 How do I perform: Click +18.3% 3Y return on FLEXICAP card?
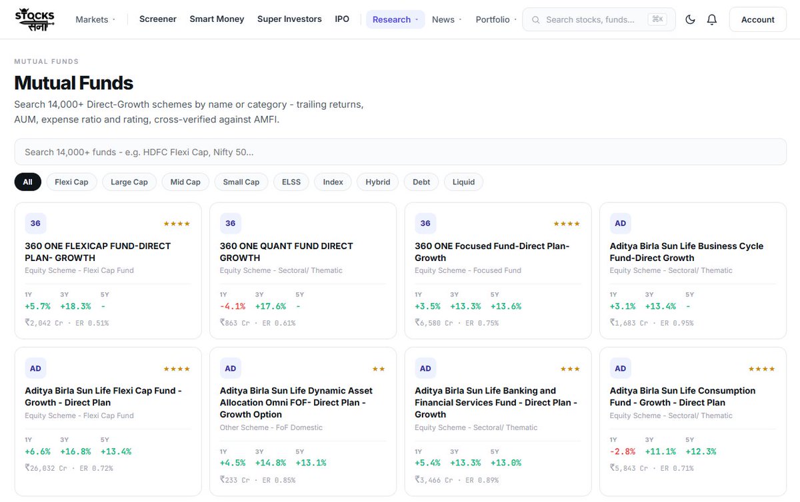tap(75, 306)
